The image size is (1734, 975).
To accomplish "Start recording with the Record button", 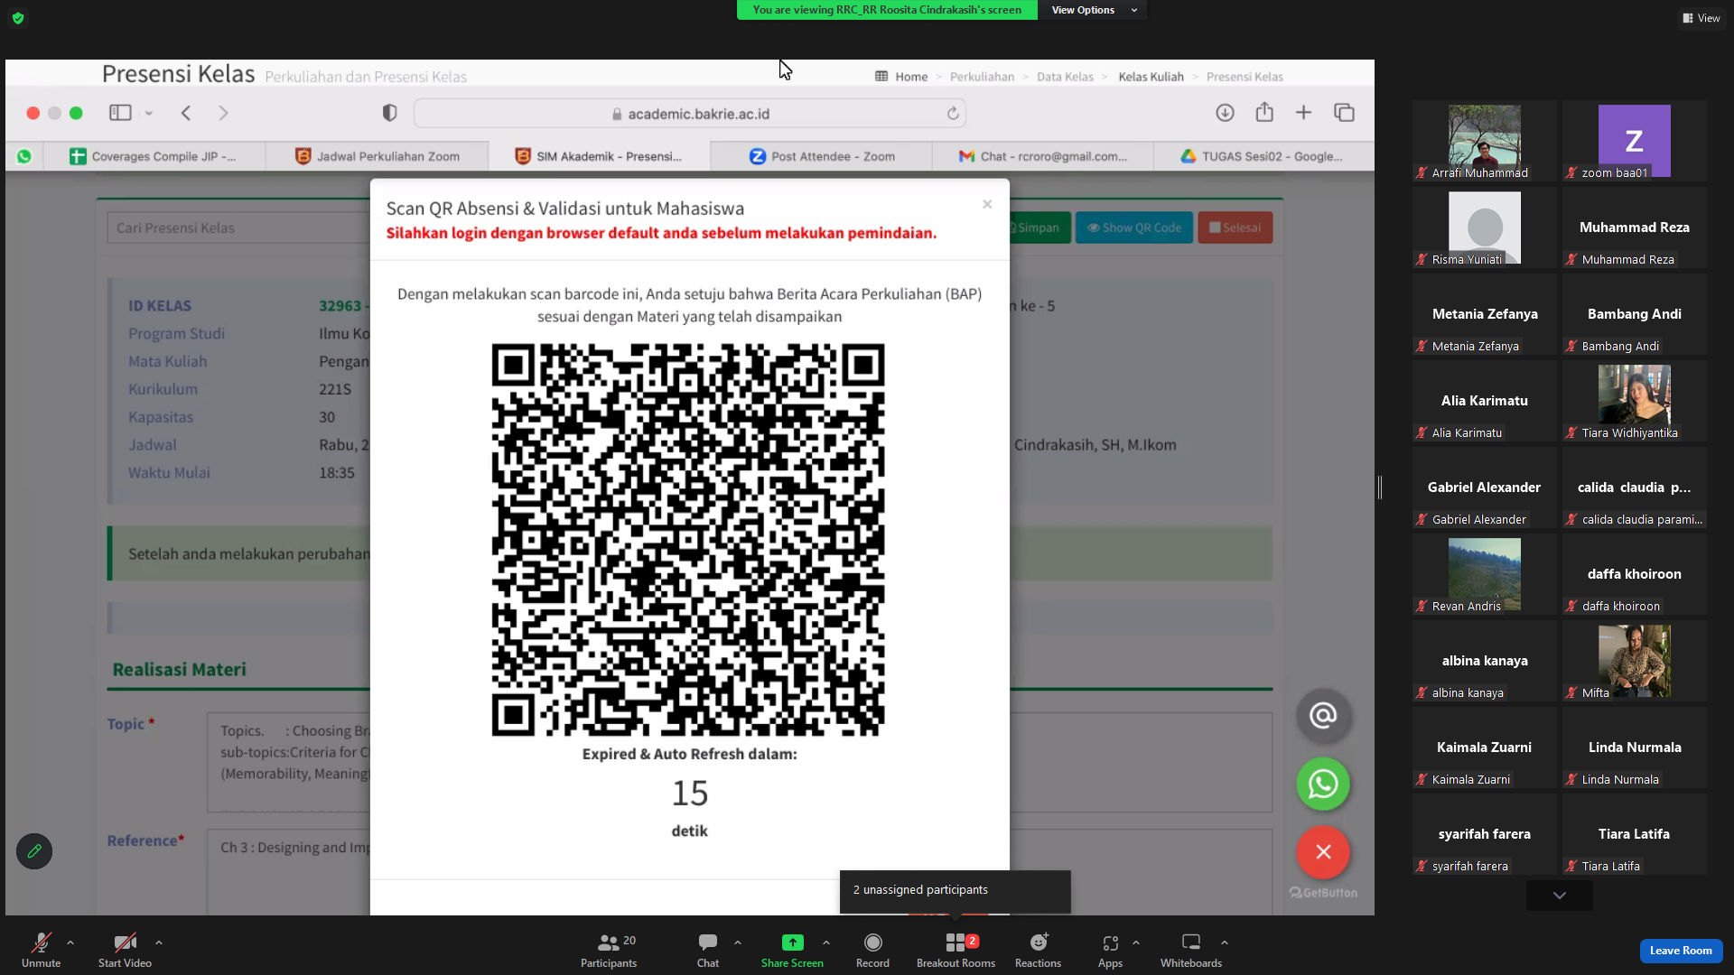I will click(x=872, y=951).
